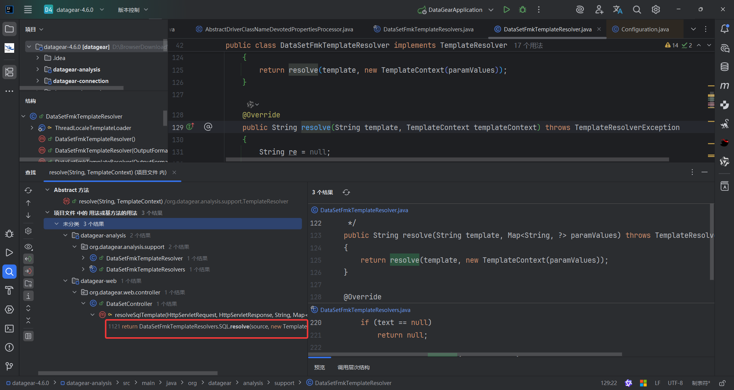The image size is (734, 390).
Task: Switch to Configuration.java tab
Action: point(641,29)
